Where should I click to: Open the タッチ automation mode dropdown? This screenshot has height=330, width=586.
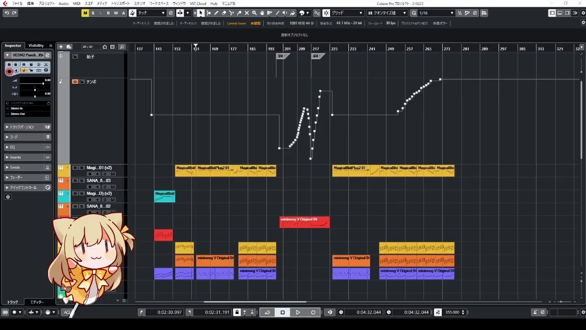click(x=151, y=13)
